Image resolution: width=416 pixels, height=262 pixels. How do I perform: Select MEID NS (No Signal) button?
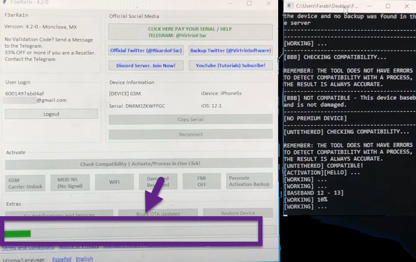point(70,183)
